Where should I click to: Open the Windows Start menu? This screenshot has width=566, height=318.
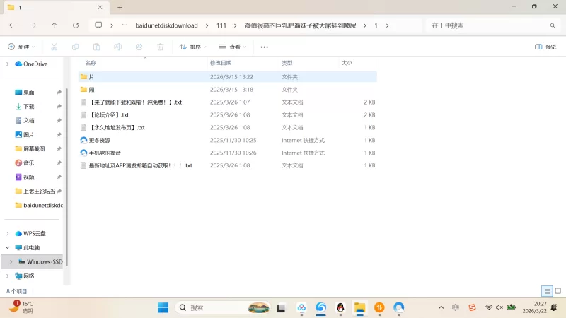[163, 307]
